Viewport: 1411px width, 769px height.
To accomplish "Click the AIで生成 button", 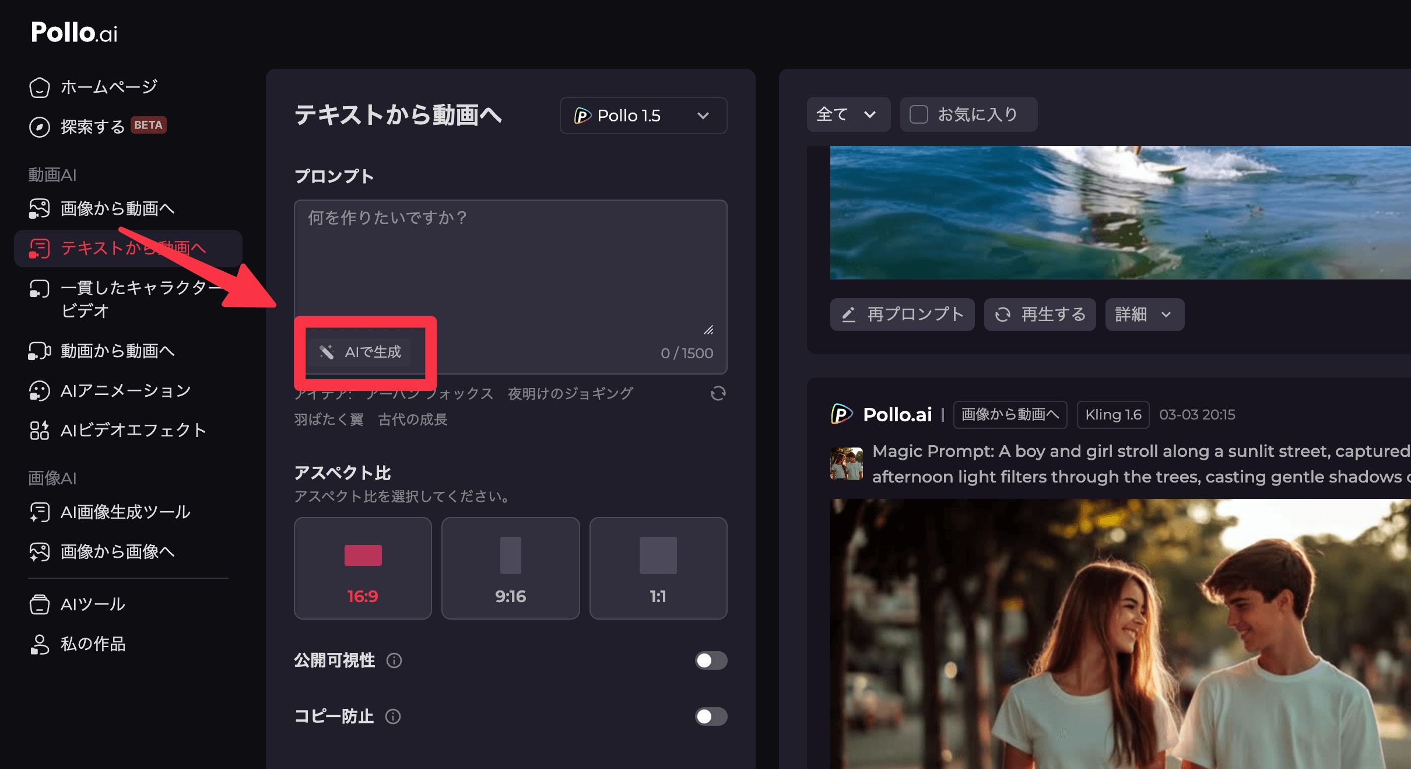I will point(360,352).
